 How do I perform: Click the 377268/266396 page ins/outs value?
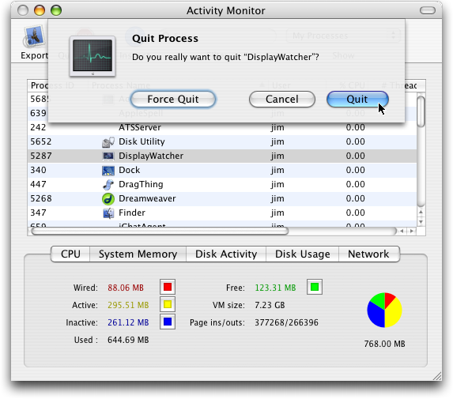pos(286,322)
